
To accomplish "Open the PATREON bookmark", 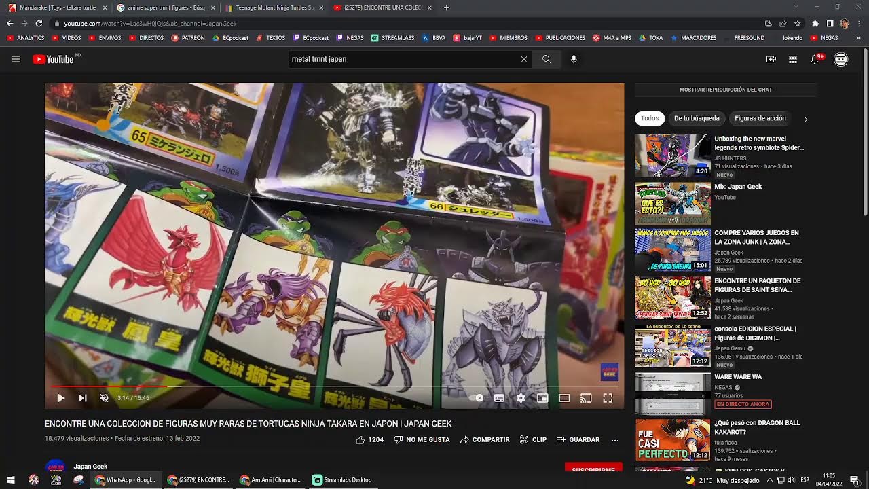I will tap(188, 38).
